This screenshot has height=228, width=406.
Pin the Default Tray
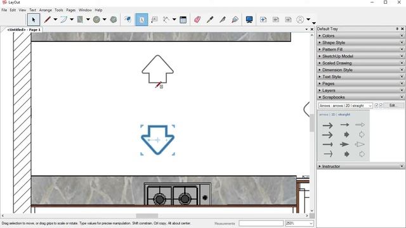tap(397, 28)
